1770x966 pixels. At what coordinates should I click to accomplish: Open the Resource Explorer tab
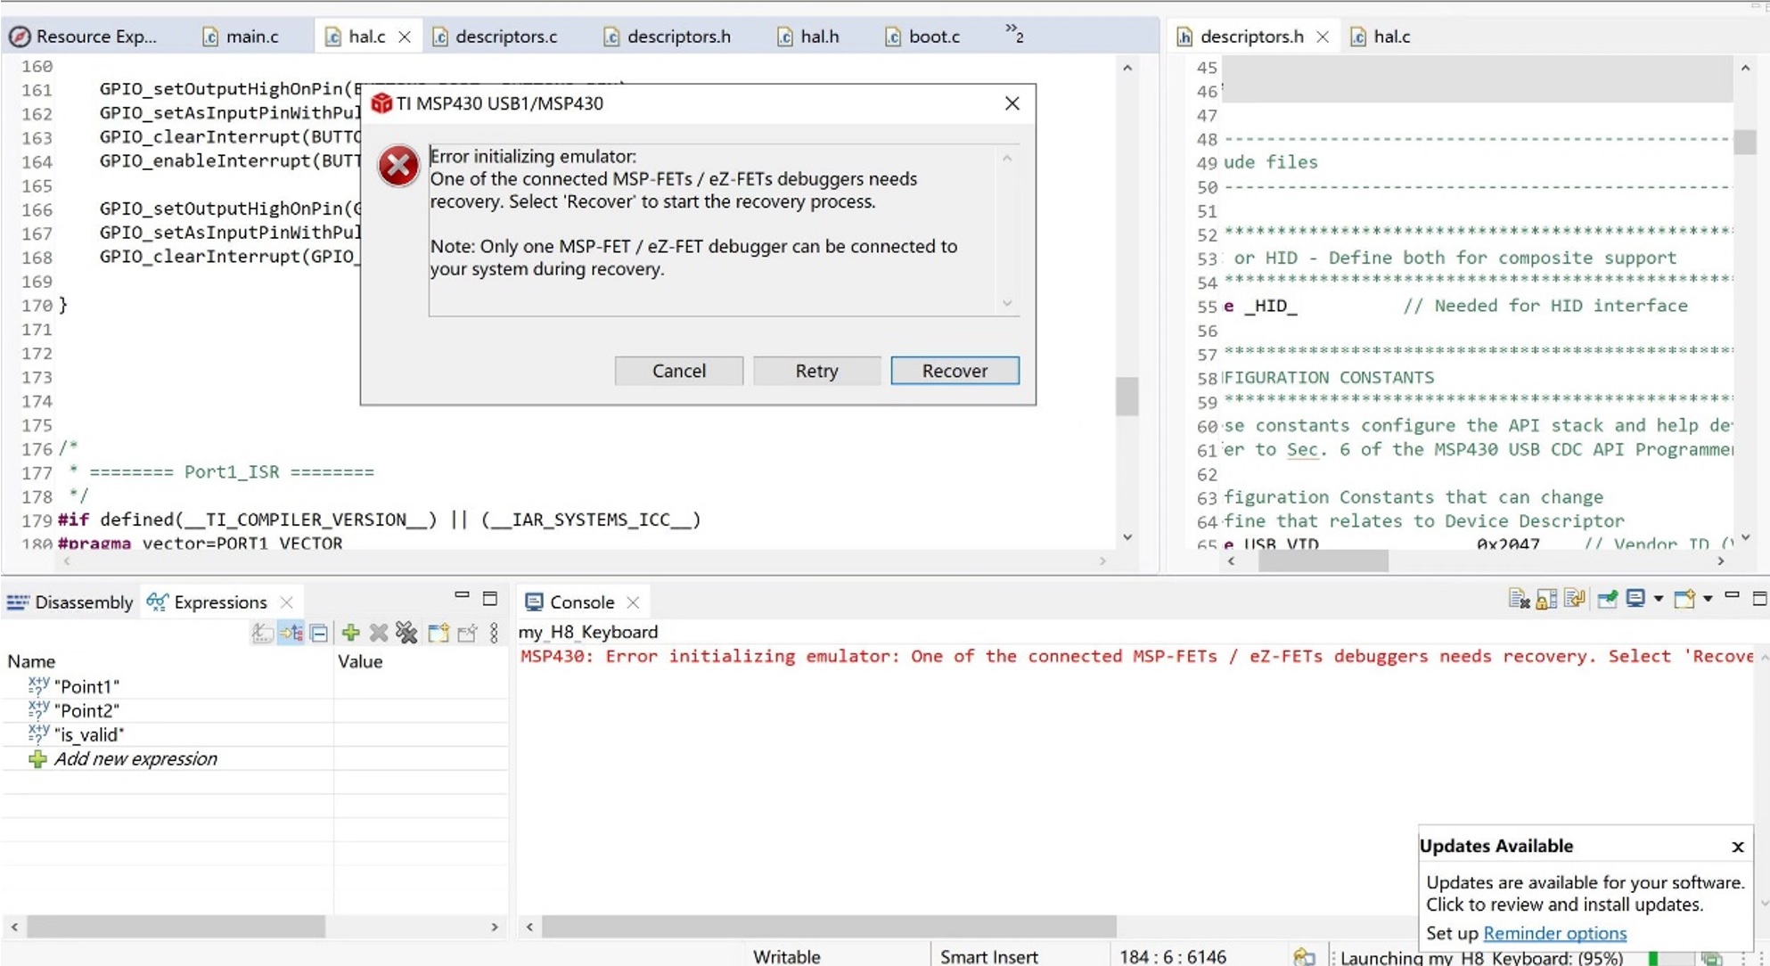(x=83, y=37)
